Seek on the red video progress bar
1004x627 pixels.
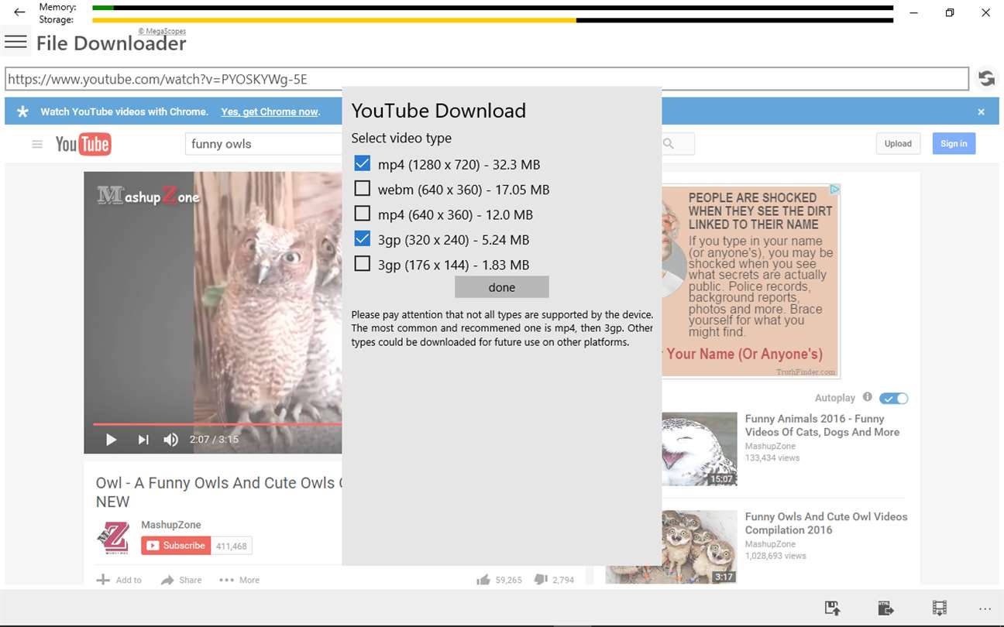pos(217,424)
